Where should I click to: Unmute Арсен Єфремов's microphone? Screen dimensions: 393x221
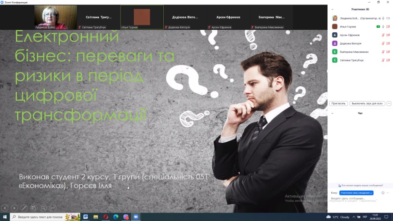point(383,35)
